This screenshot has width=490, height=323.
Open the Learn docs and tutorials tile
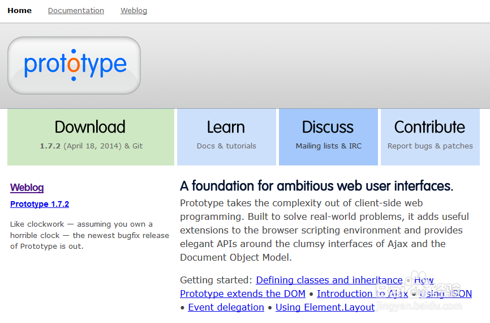(226, 137)
